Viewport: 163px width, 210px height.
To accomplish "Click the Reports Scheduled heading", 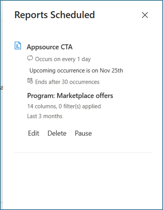I will click(x=55, y=15).
